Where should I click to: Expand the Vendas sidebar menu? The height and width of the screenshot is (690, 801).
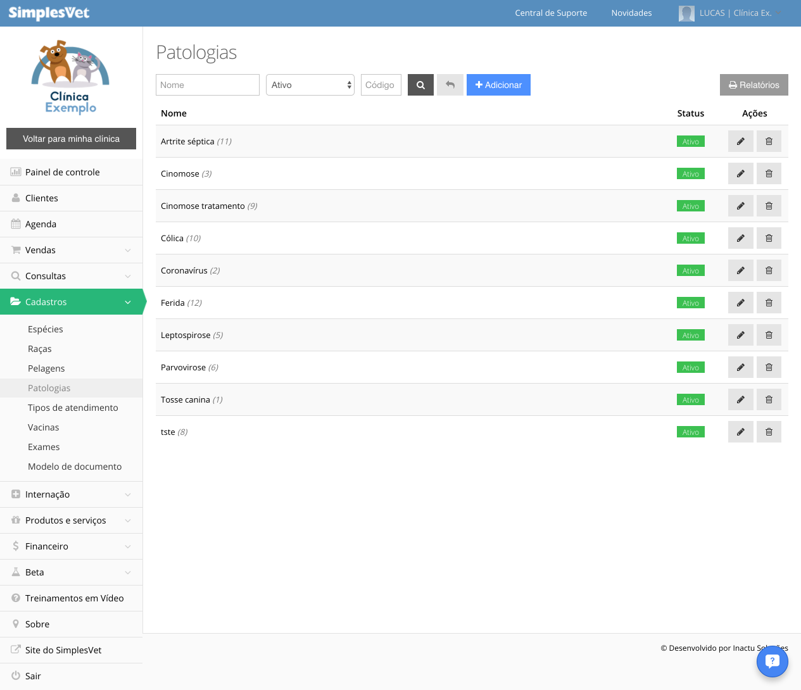(x=71, y=250)
